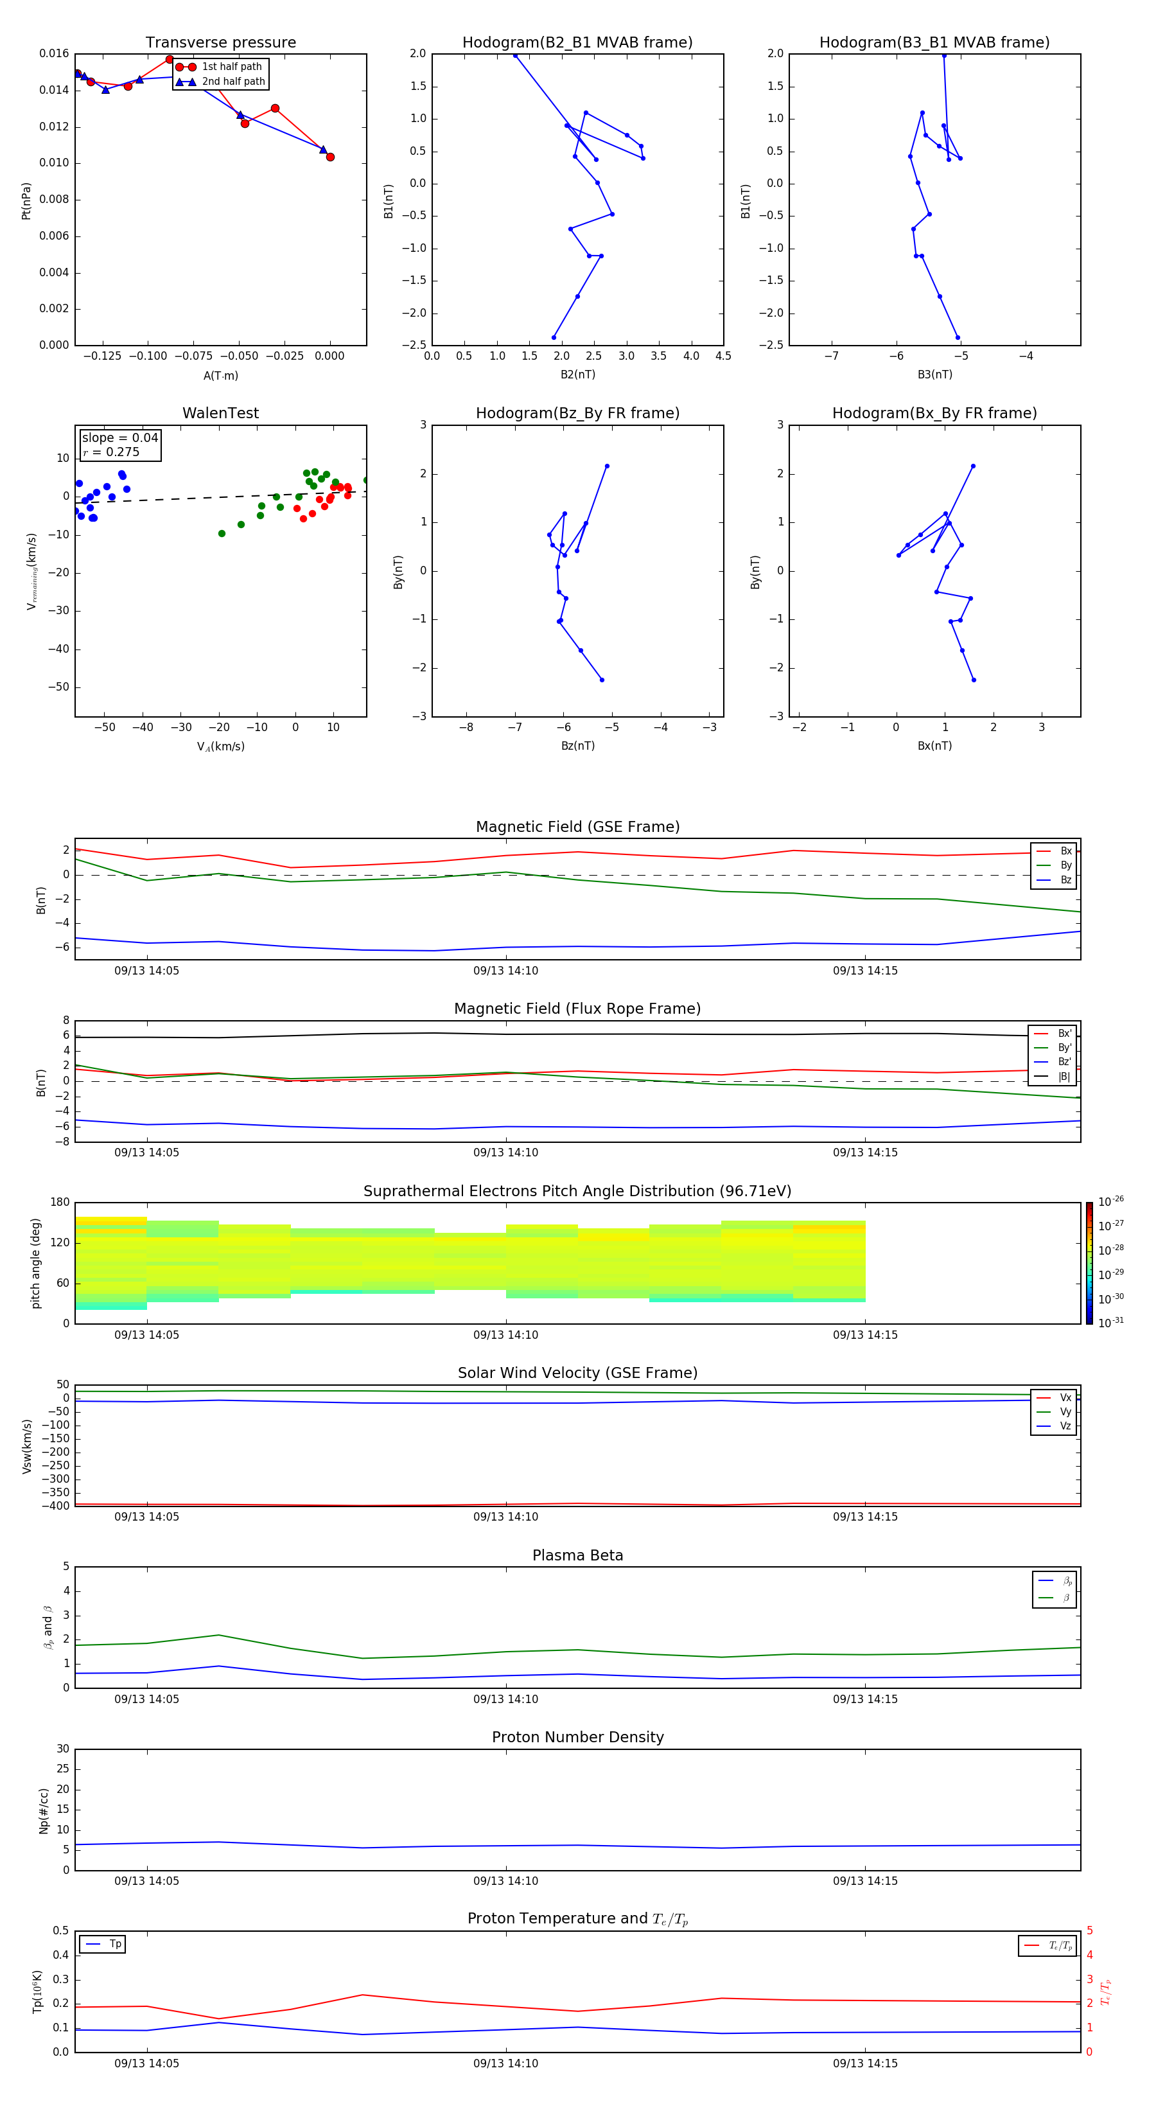Screen dimensions: 1156x2120
Task: Click the "Pt(nPa)" axis label
Action: click(x=26, y=201)
